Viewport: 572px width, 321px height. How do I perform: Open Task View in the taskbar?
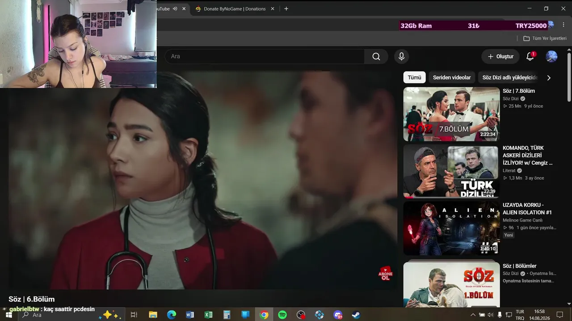pos(134,315)
